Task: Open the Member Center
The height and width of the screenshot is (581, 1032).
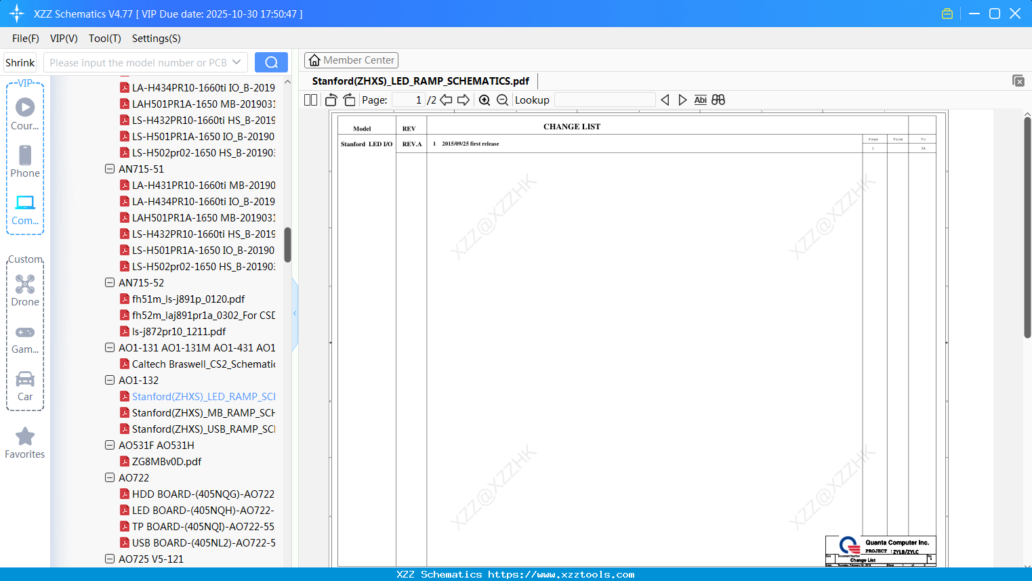Action: tap(351, 60)
